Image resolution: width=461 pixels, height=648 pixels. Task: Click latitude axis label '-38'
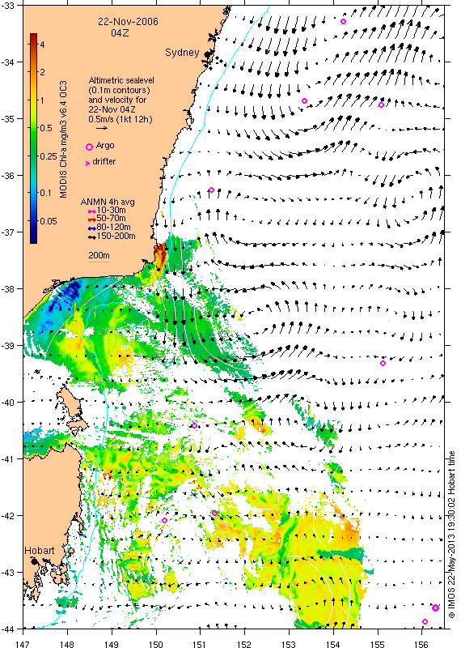click(x=8, y=288)
